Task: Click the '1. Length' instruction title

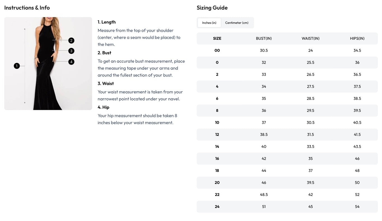Action: point(107,22)
